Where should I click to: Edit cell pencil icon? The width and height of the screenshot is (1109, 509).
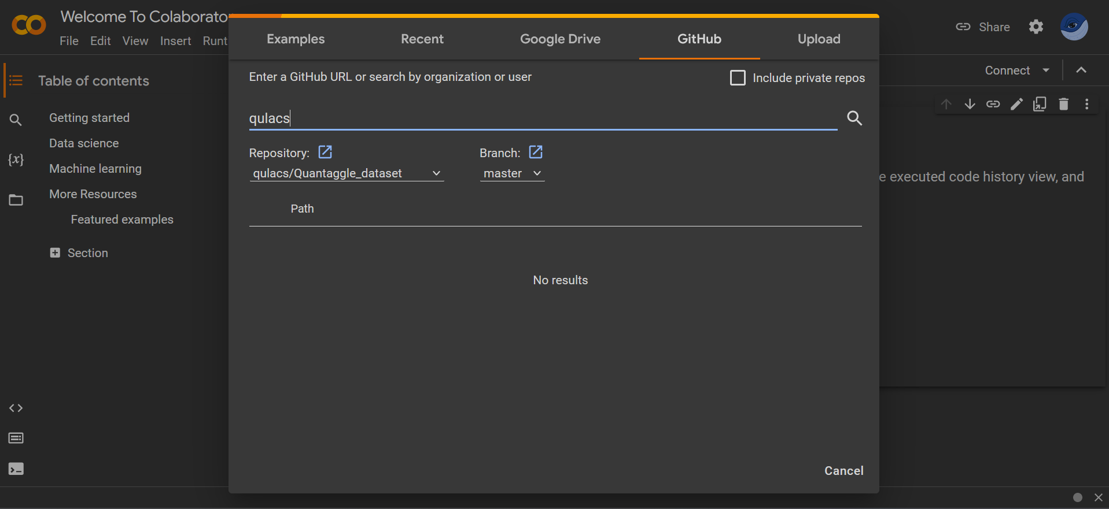(1016, 104)
